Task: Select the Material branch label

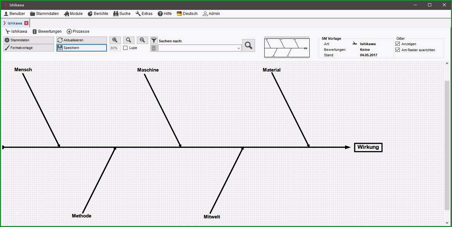Action: (272, 70)
